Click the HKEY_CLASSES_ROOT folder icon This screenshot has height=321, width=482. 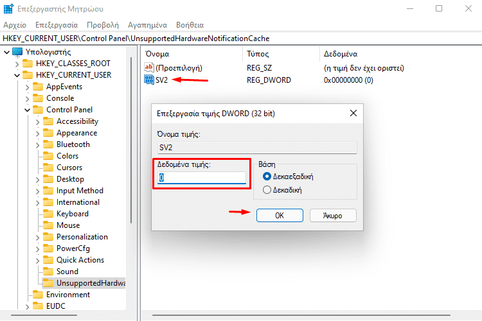coord(28,64)
